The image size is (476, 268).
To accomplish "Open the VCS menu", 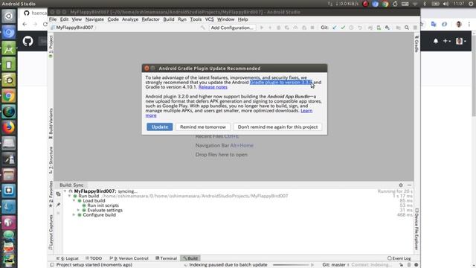I will (209, 19).
